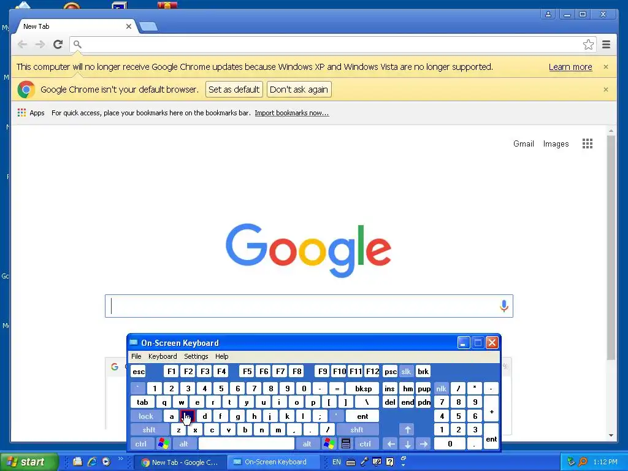Image resolution: width=628 pixels, height=471 pixels.
Task: Click Don't ask again button
Action: (x=299, y=90)
